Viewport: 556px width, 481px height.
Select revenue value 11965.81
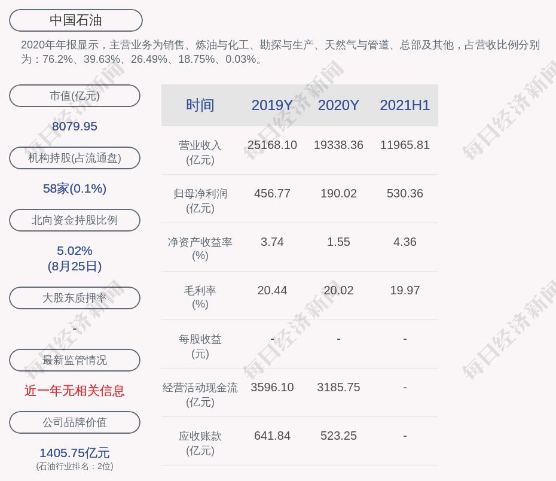[x=405, y=145]
